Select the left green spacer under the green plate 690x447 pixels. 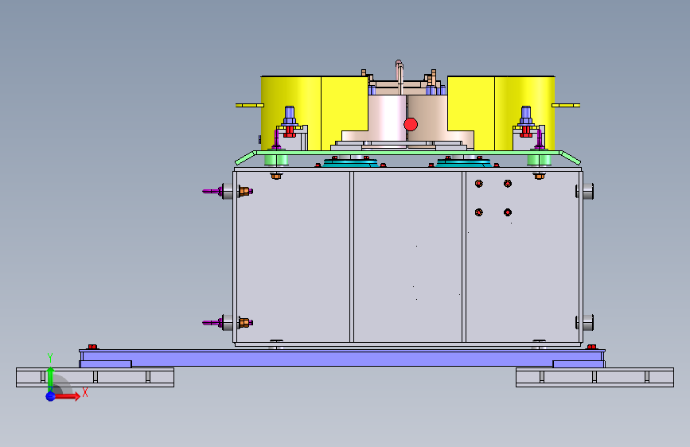[276, 160]
